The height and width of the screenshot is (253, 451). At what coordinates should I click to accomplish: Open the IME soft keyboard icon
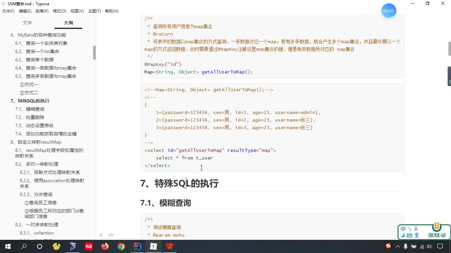[409, 235]
